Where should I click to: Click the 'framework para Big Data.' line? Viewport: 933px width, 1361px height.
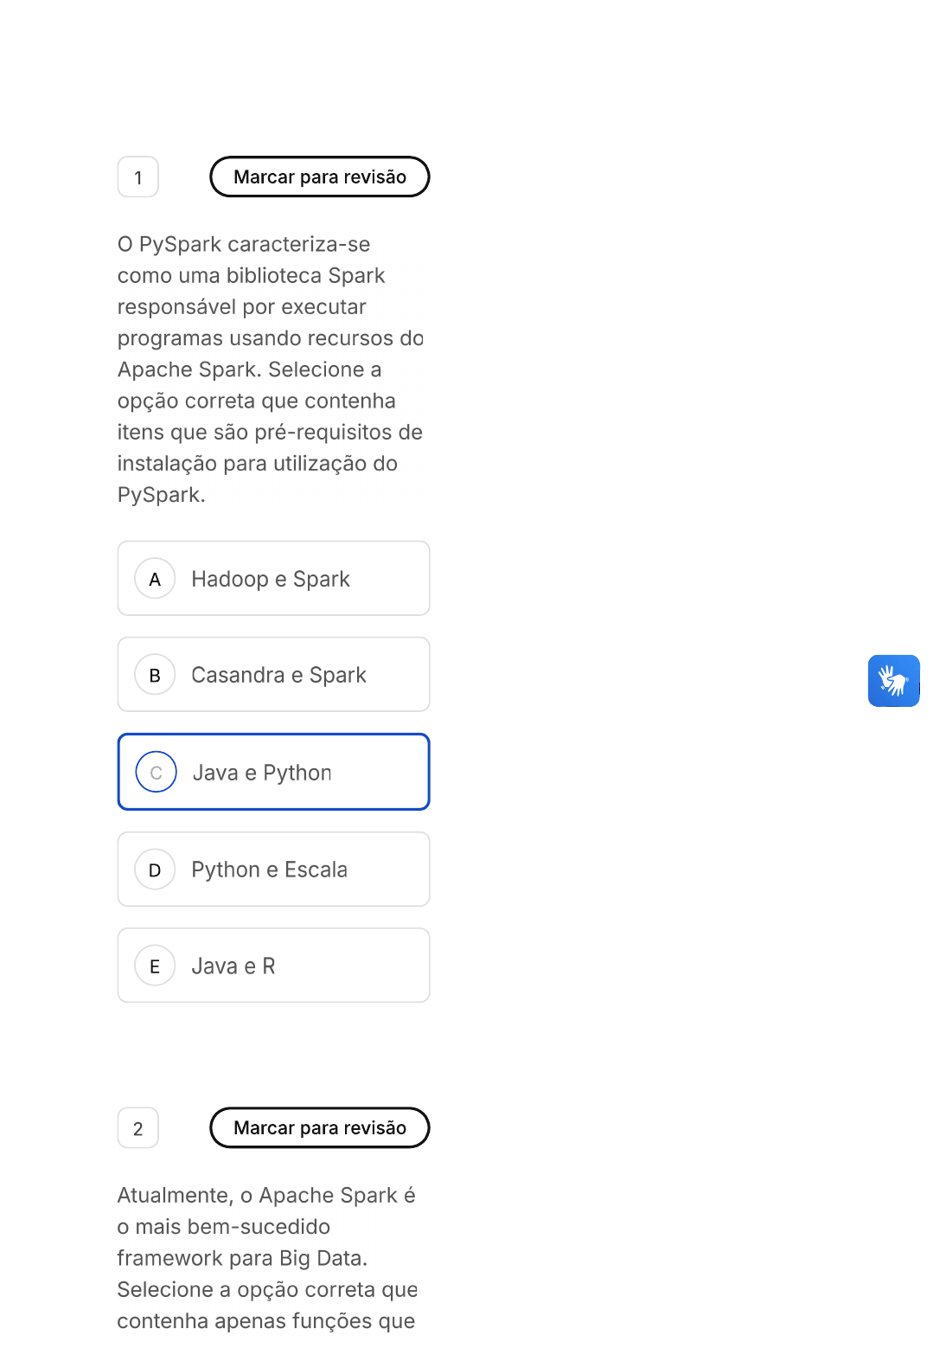tap(242, 1258)
